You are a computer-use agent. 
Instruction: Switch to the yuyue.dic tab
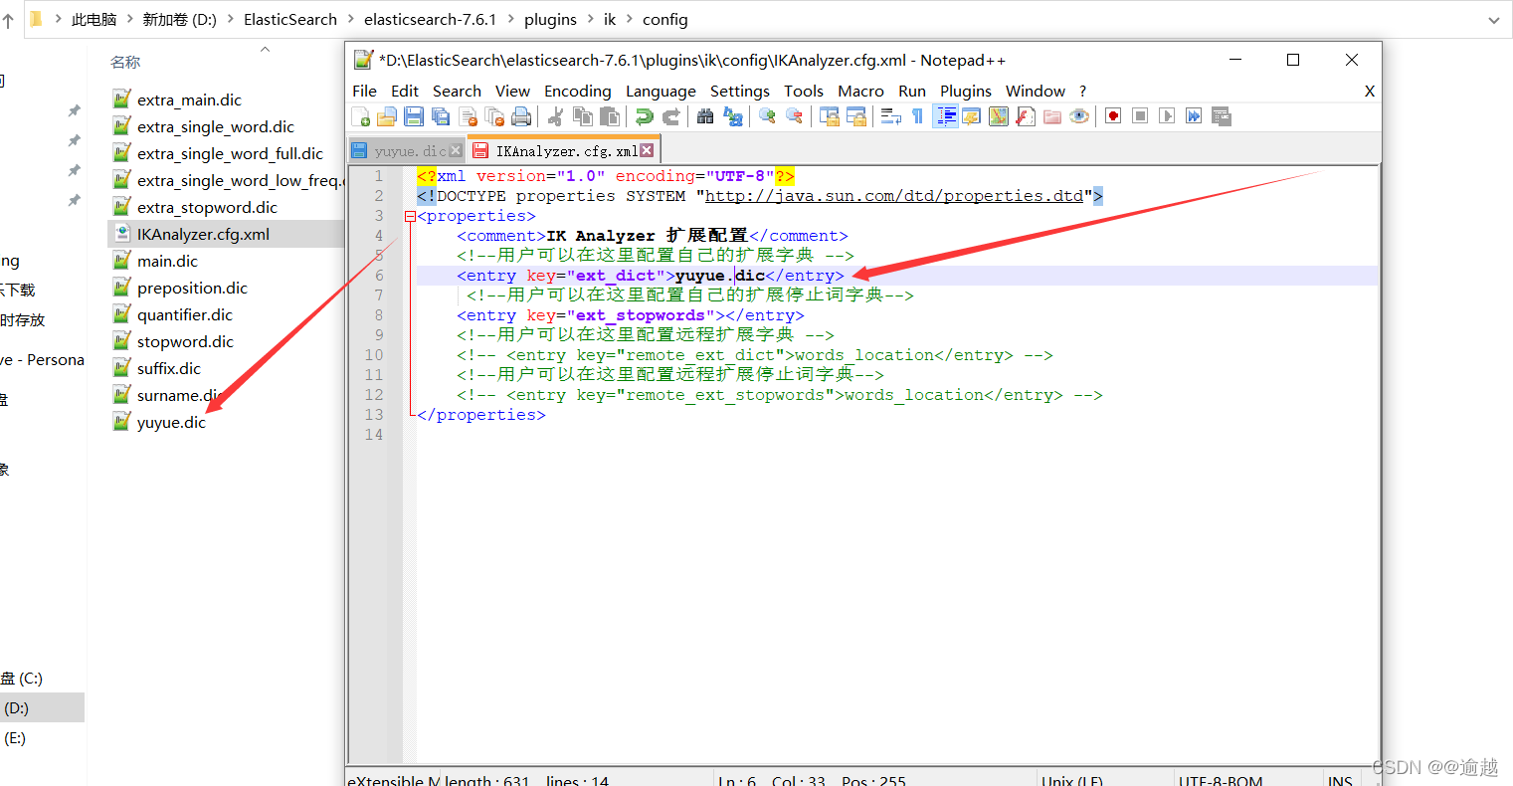pos(408,151)
